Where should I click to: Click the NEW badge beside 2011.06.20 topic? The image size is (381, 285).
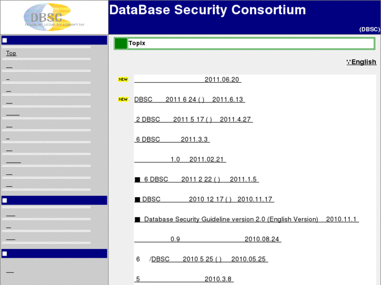click(x=123, y=79)
